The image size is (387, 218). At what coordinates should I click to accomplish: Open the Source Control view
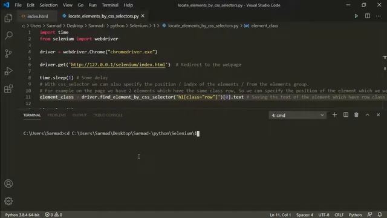8,53
